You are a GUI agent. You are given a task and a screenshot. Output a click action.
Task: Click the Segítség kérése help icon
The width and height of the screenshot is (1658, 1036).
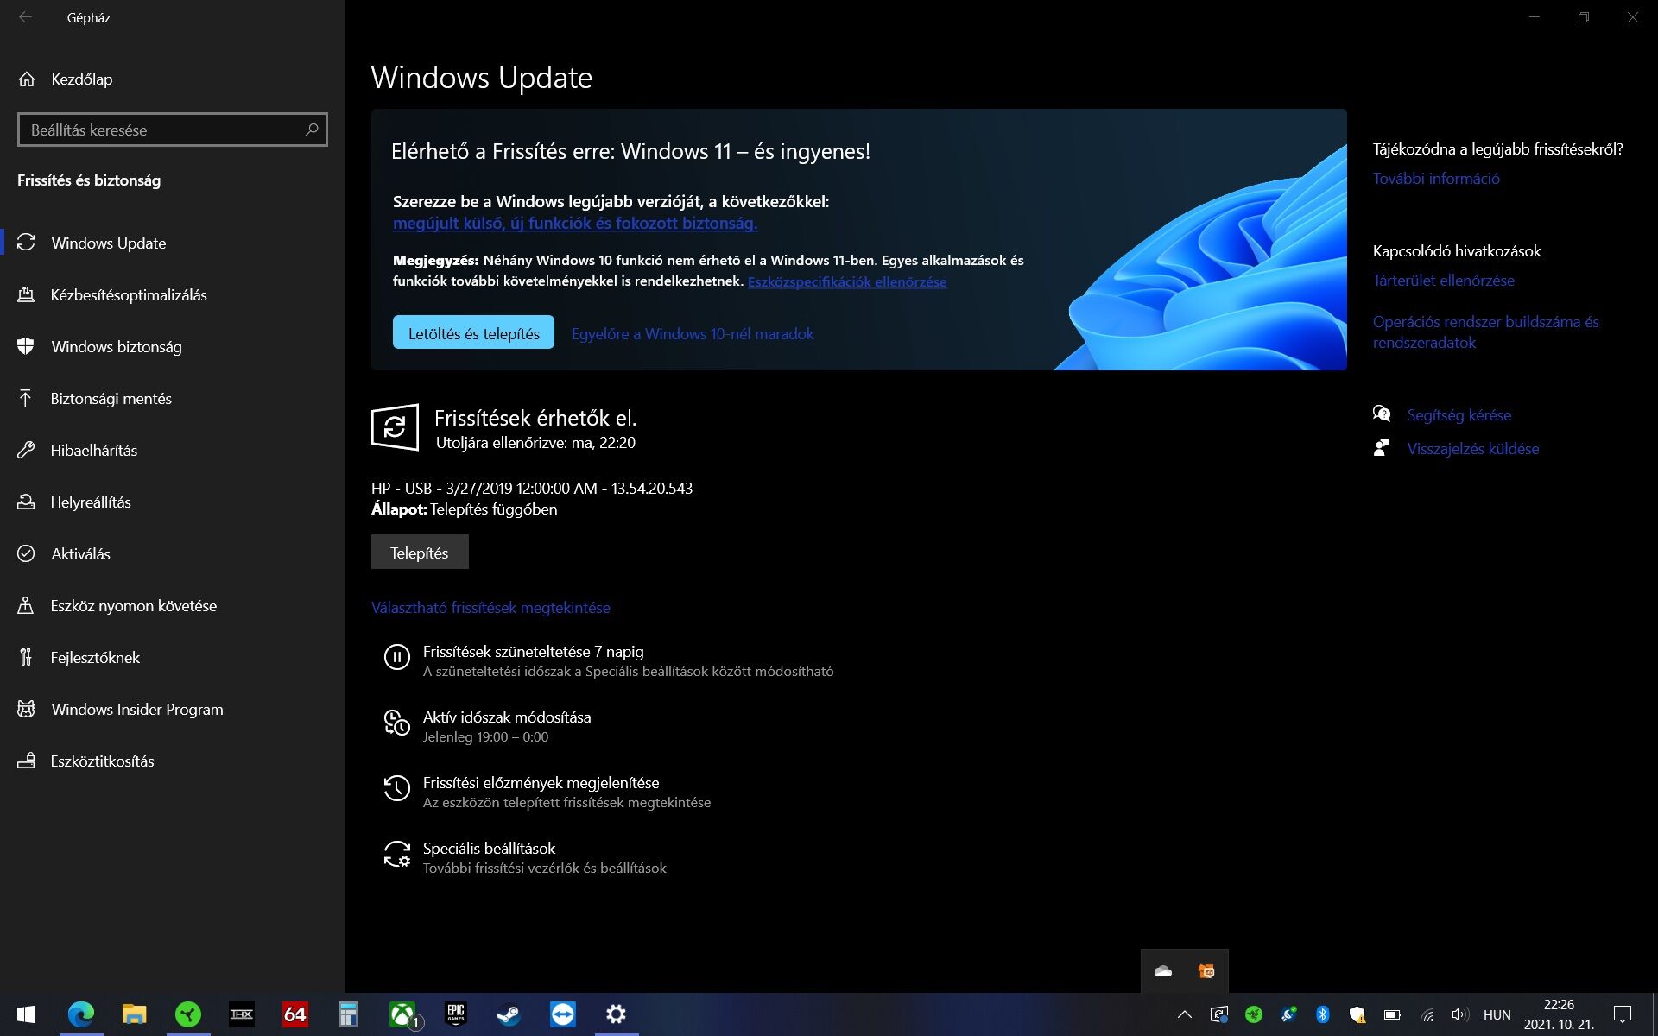1382,414
